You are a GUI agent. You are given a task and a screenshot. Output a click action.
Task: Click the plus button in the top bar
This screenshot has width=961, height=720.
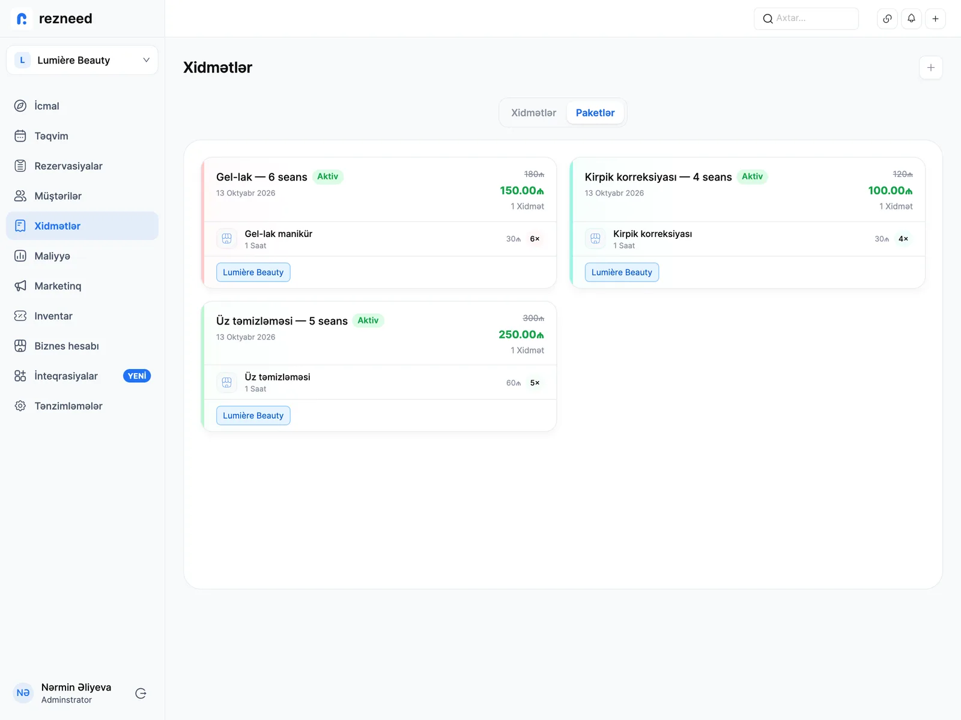(x=935, y=19)
